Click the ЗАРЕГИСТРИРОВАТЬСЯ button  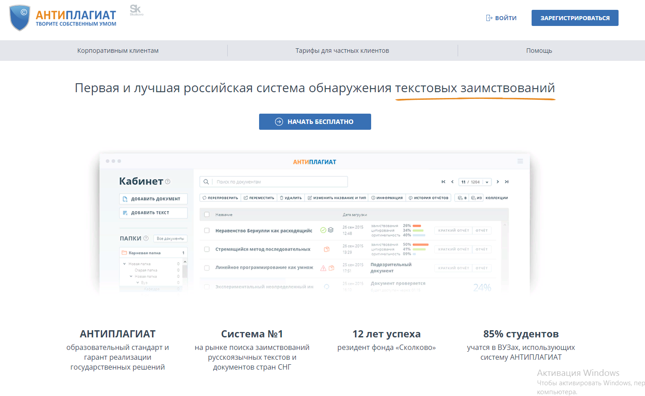coord(575,18)
